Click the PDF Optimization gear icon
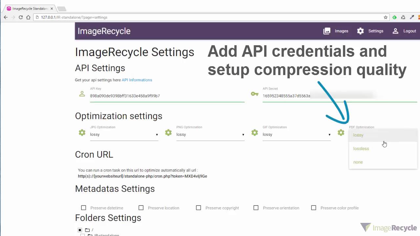The image size is (420, 236). tap(341, 132)
